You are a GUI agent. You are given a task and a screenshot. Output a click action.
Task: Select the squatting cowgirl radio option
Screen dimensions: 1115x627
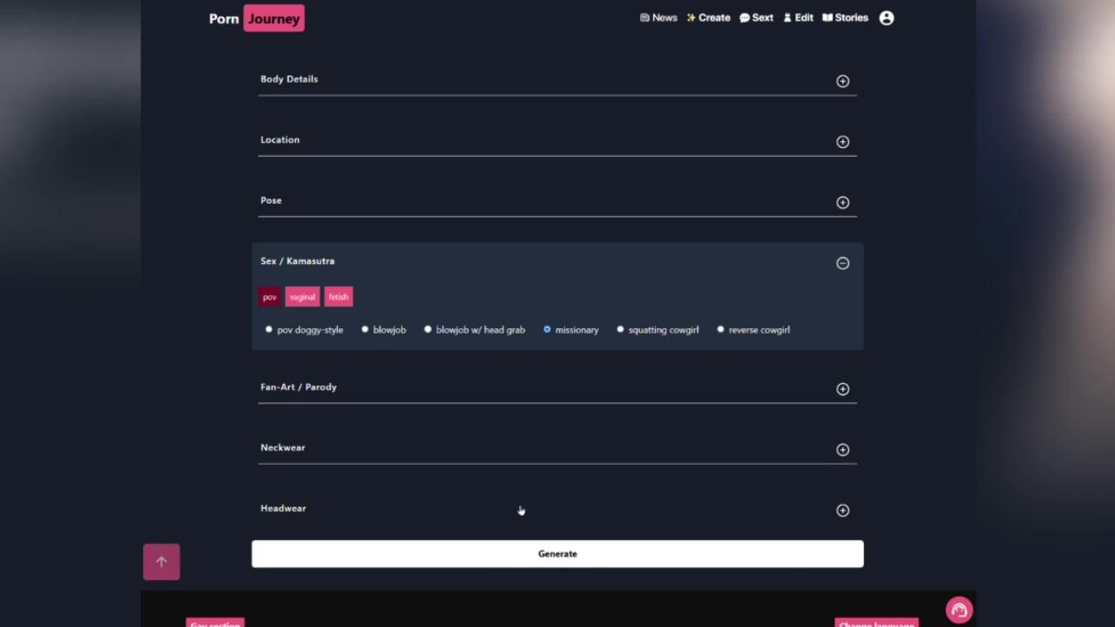620,329
